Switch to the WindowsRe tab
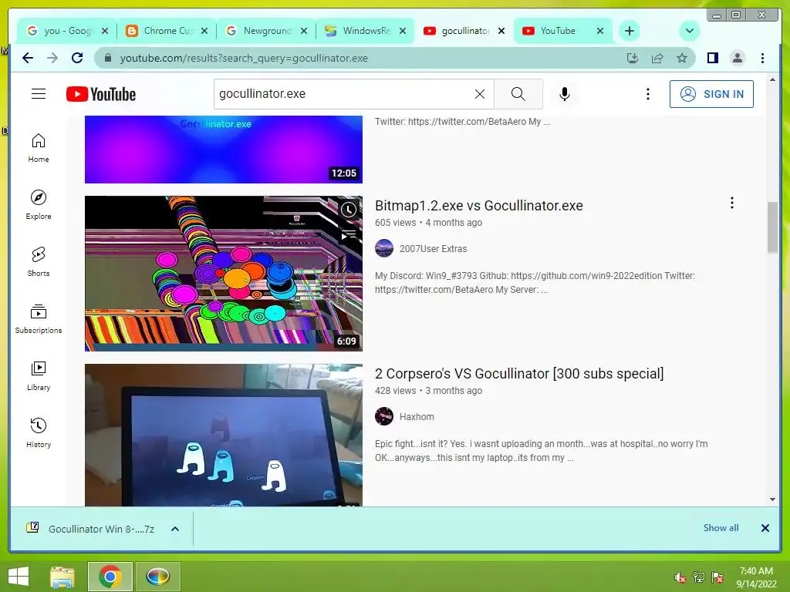This screenshot has height=592, width=790. [366, 31]
